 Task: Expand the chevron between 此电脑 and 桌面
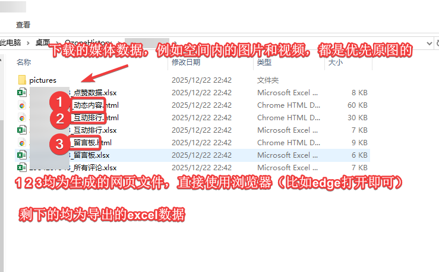click(27, 42)
